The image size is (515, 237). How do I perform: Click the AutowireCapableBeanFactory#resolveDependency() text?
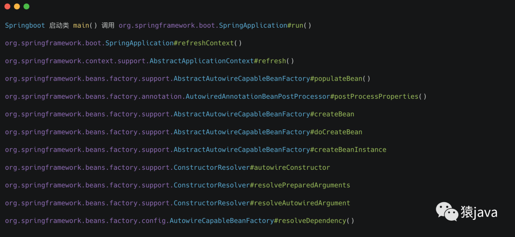click(262, 221)
